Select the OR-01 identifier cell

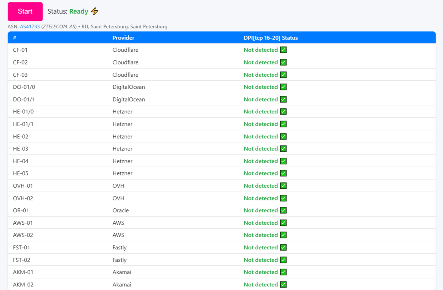21,210
